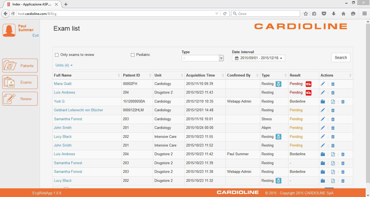Enable the Only exams to review filter
The width and height of the screenshot is (370, 197).
[x=57, y=55]
